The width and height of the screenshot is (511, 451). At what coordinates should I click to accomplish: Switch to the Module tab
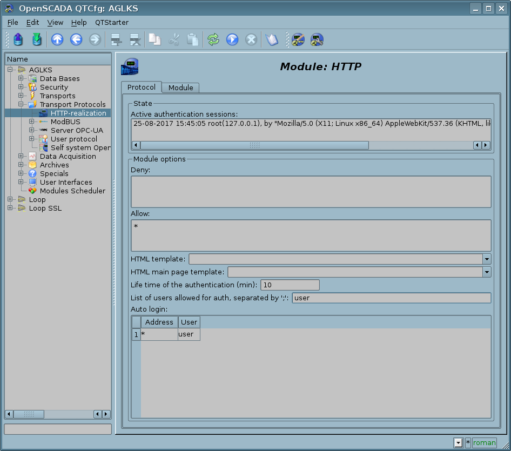tap(180, 87)
